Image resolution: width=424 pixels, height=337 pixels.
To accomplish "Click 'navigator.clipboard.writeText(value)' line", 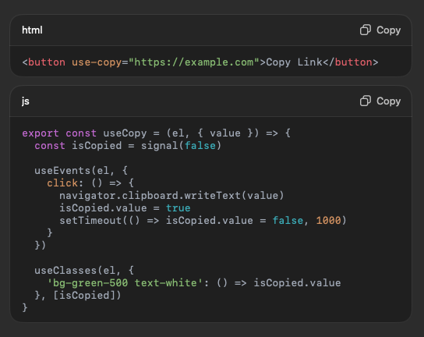I will (x=171, y=196).
